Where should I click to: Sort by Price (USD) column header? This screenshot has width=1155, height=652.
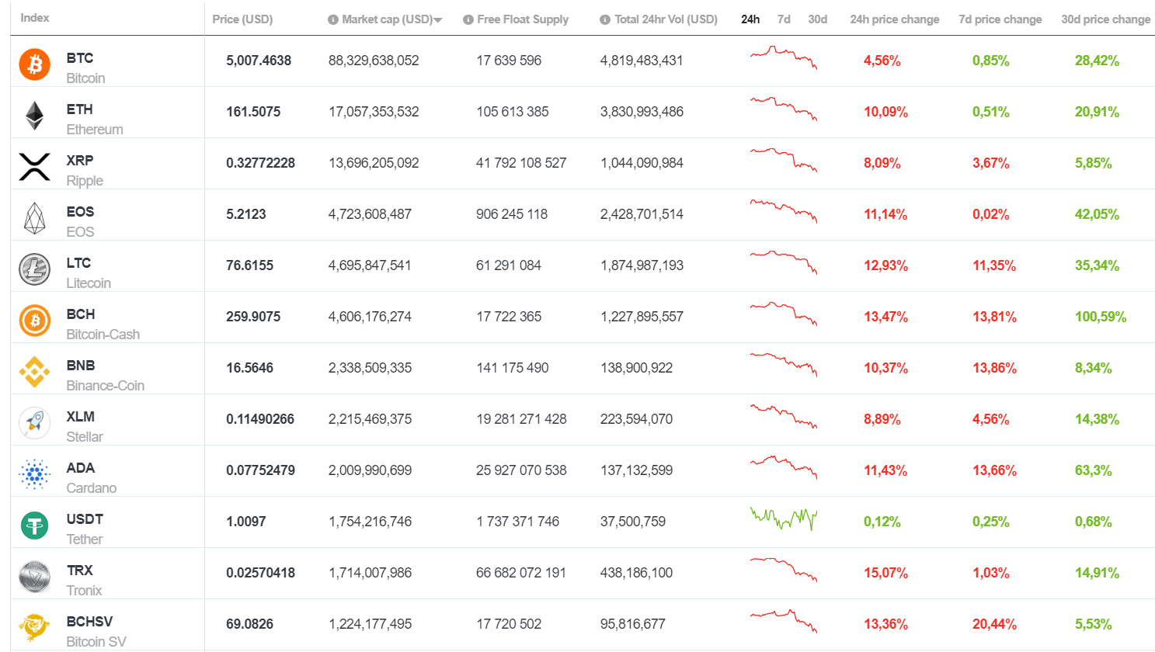pyautogui.click(x=242, y=19)
